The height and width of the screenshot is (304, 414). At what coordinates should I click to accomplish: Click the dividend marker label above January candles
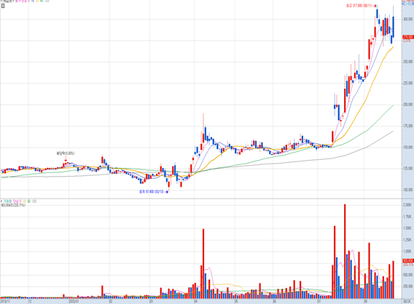[66, 153]
